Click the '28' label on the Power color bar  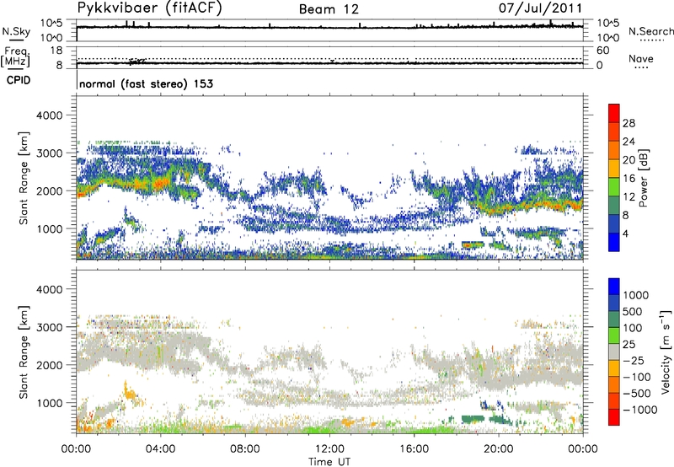click(x=629, y=123)
